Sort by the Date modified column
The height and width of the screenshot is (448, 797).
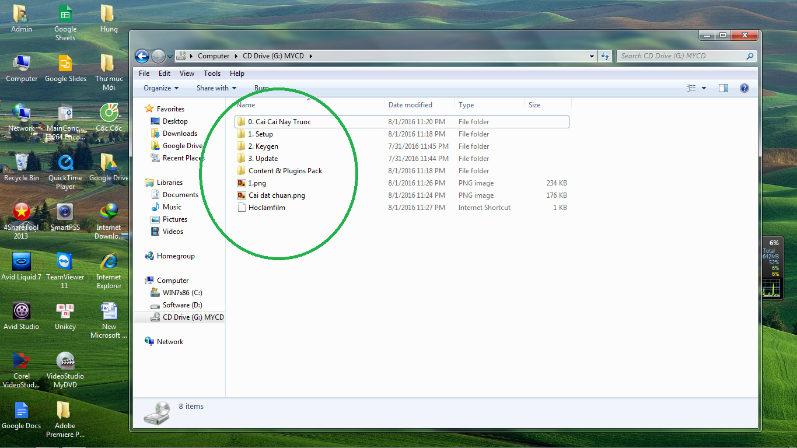pos(420,105)
